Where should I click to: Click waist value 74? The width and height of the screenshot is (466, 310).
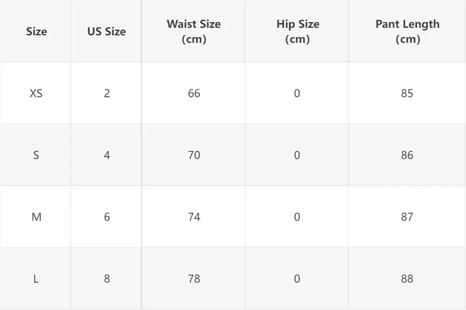click(194, 217)
